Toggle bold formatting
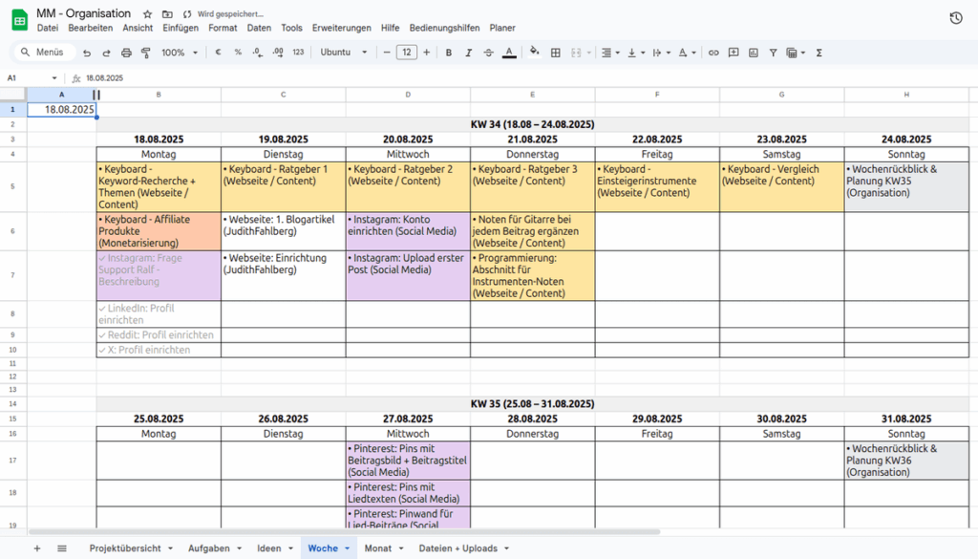This screenshot has height=559, width=978. pyautogui.click(x=448, y=53)
